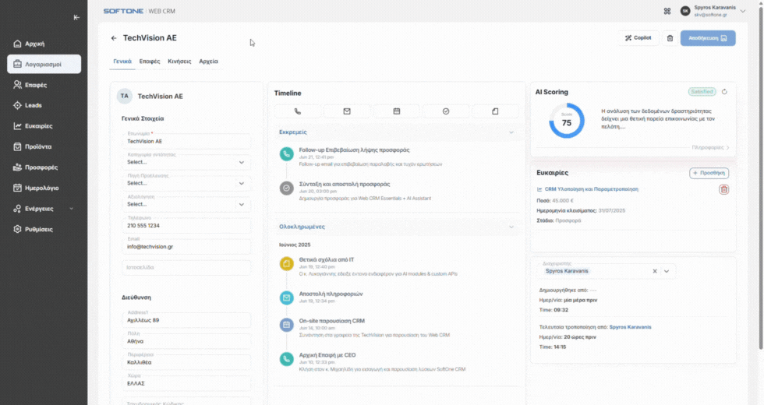This screenshot has width=764, height=405.
Task: Open the apps grid icon in the header
Action: pyautogui.click(x=667, y=12)
